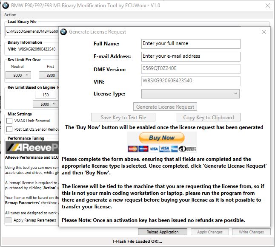
Task: Click the 150 engine temperature field
Action: pos(46,95)
